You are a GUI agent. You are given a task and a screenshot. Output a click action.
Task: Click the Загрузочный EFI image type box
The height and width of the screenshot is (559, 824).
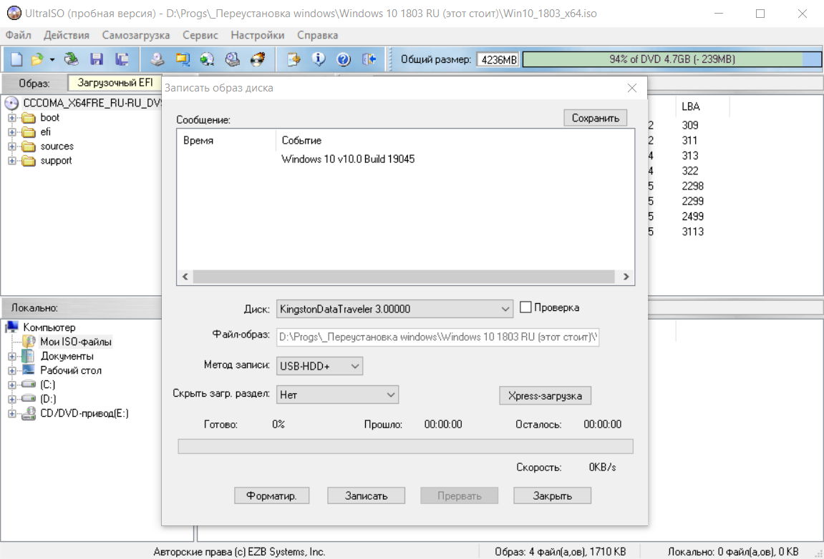tap(115, 83)
